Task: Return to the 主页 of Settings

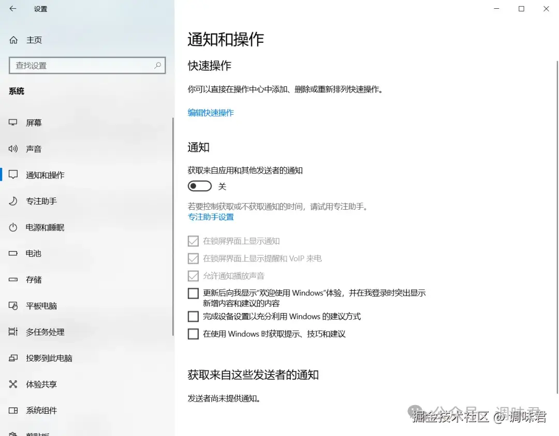Action: (x=28, y=40)
